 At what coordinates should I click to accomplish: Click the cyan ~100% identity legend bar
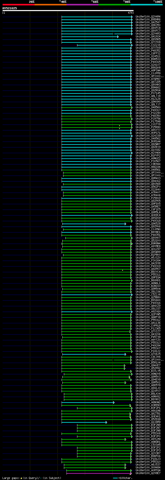click(x=146, y=5)
